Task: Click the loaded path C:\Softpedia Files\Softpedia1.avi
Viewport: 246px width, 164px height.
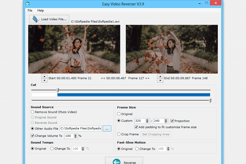Action: pyautogui.click(x=95, y=22)
